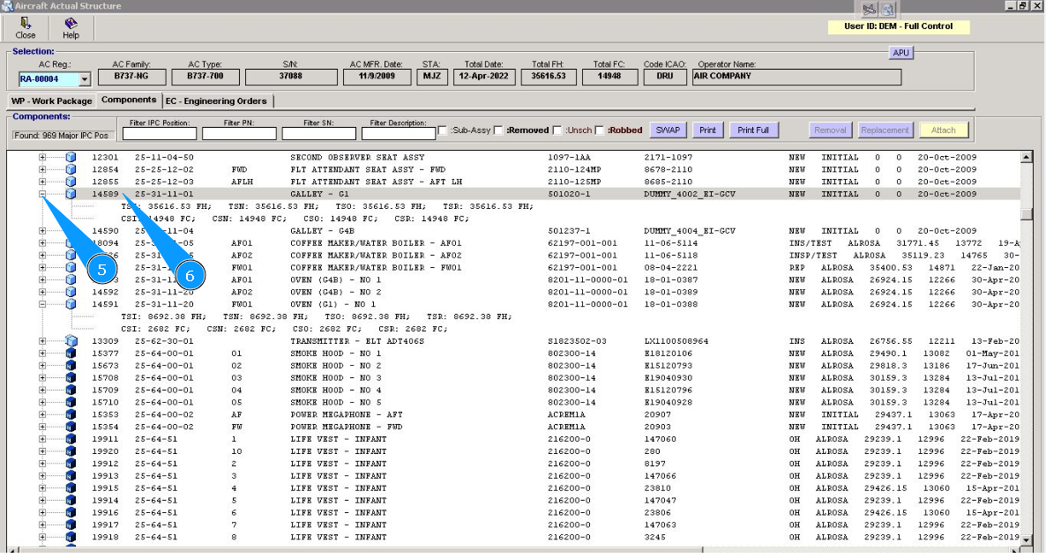Click the icon for POWER MEGAPHONE - AFT row
Viewport: 1046px width, 558px height.
(71, 414)
